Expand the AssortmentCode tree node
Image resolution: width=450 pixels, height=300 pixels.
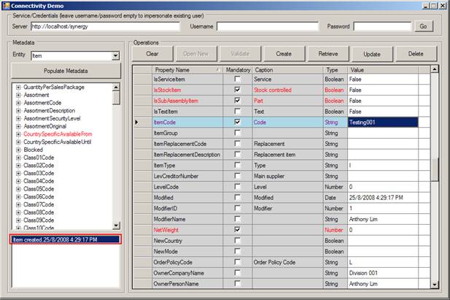pos(18,103)
